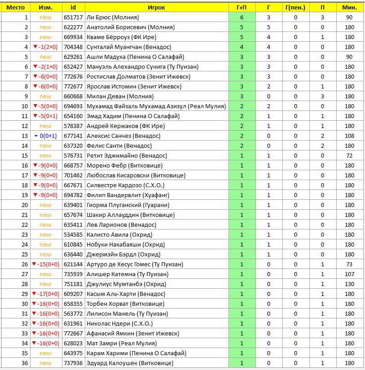
Task: Click id cell '772676'
Action: (73, 77)
